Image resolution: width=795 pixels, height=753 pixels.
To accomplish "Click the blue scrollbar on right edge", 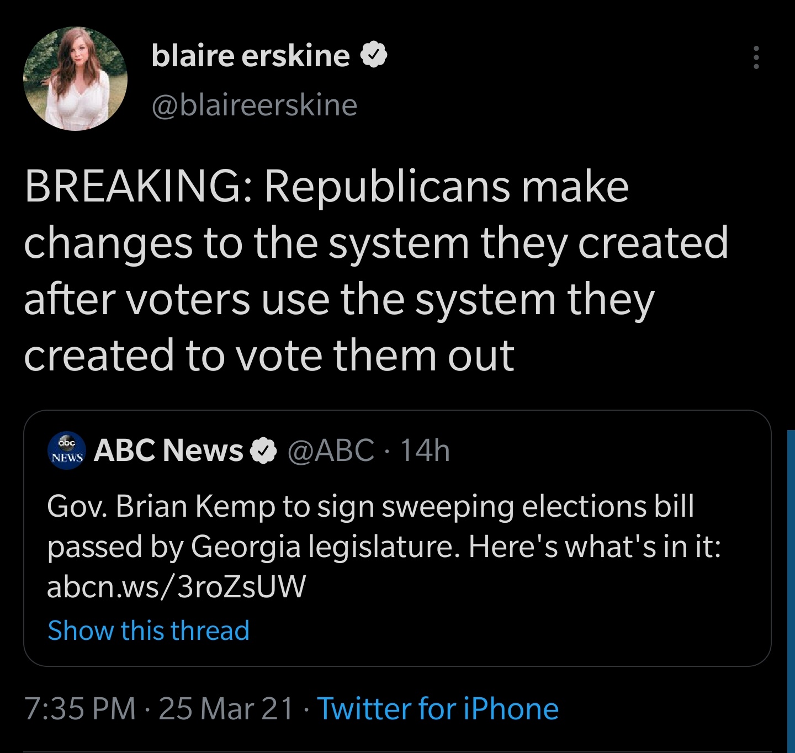I will coord(791,591).
